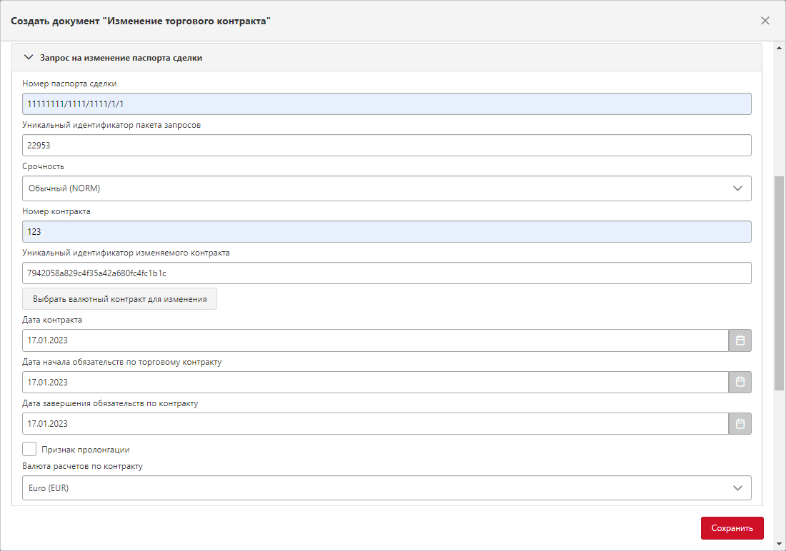Click Дата завершения обязательств date field

(375, 424)
